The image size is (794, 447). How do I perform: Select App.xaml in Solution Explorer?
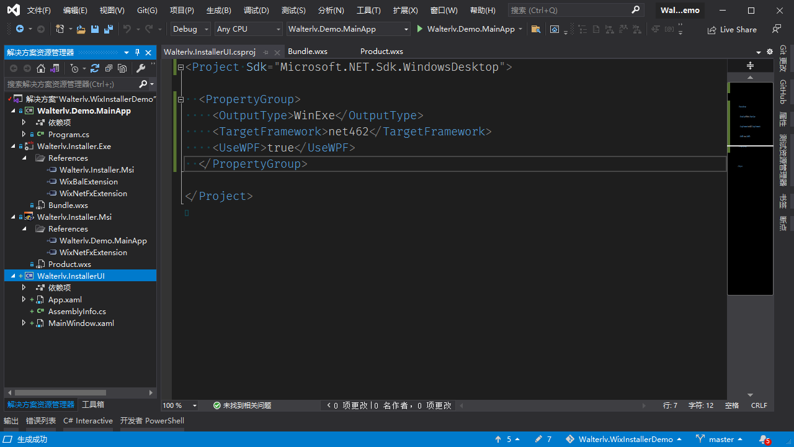point(65,300)
